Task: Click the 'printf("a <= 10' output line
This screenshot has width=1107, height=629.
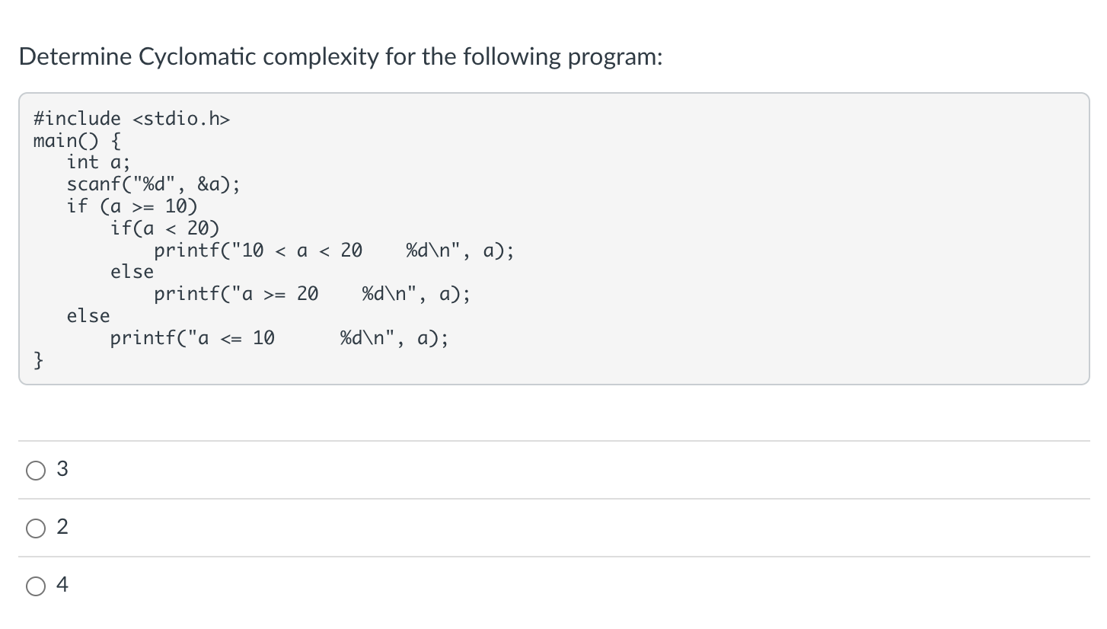Action: tap(279, 337)
